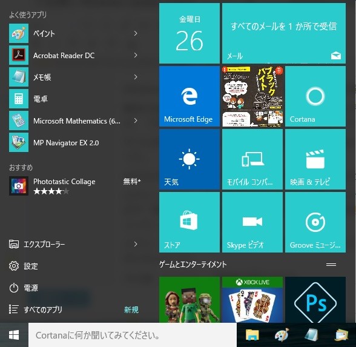This screenshot has height=347, width=356.
Task: Open the Movies & TV (映画 & テレビ) tile
Action: (315, 159)
